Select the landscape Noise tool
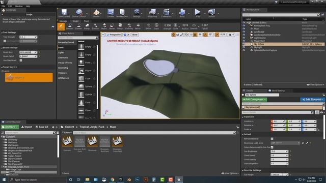This screenshot has height=183, width=326. pos(112,26)
